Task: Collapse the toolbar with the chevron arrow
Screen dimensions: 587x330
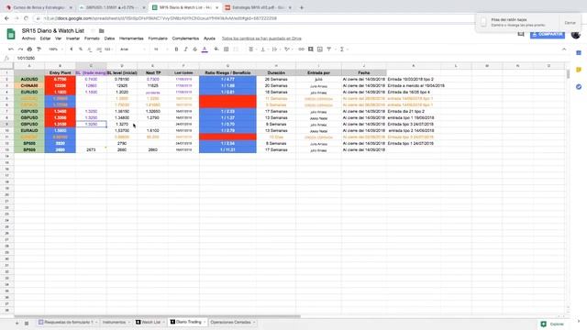Action: click(x=564, y=49)
